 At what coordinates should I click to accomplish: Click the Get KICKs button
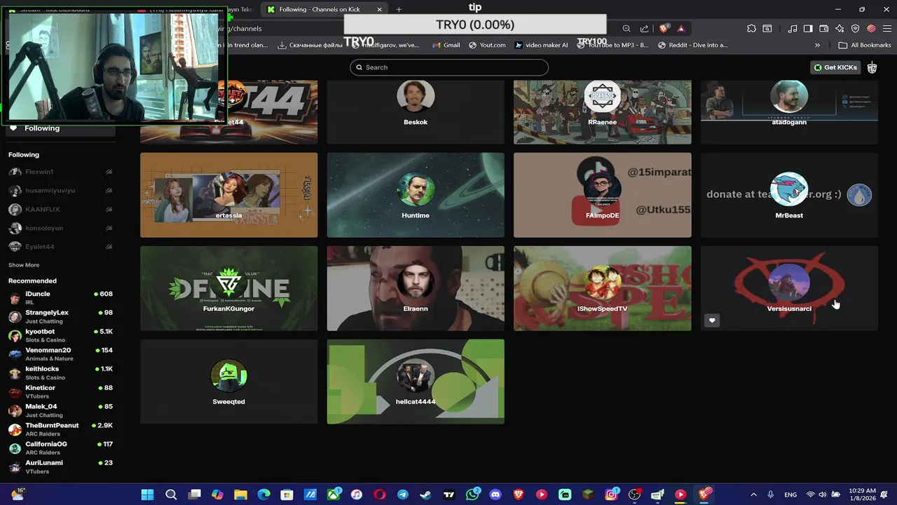(835, 67)
